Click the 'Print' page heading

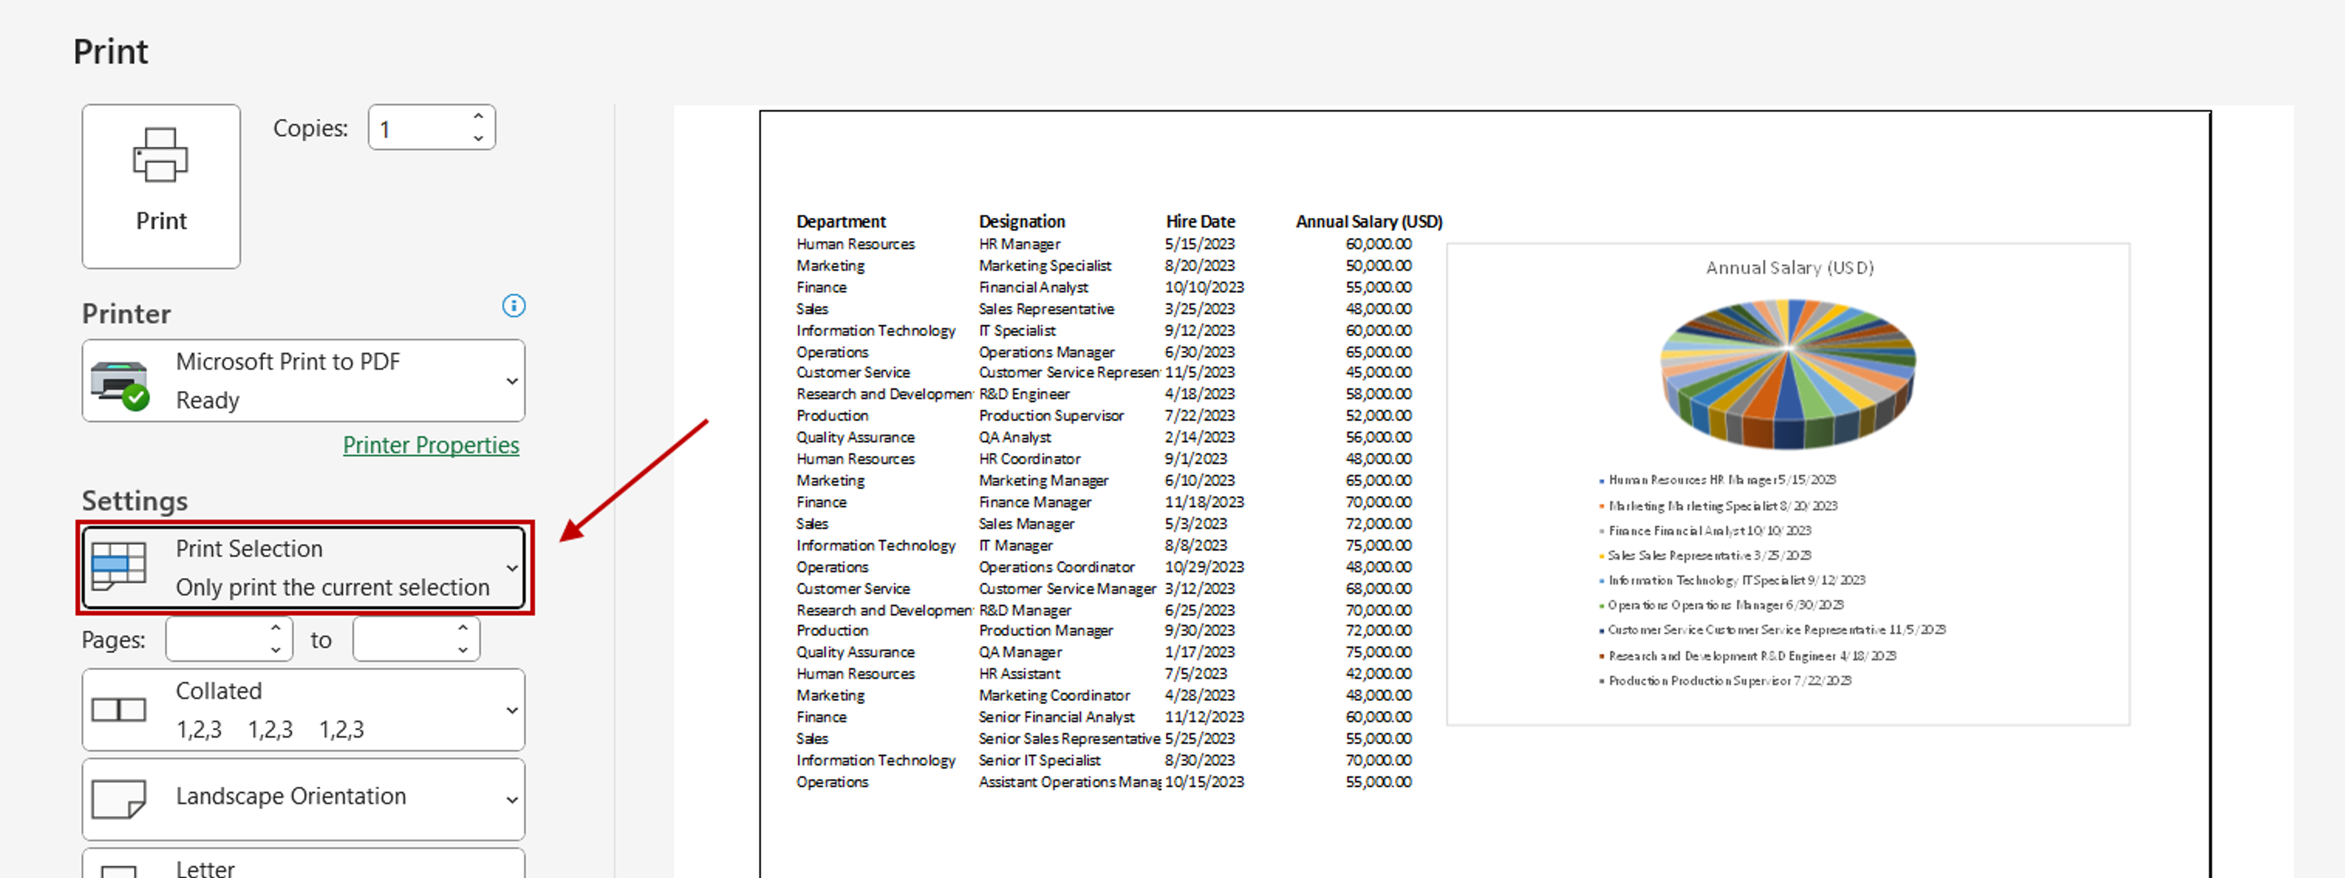point(110,52)
